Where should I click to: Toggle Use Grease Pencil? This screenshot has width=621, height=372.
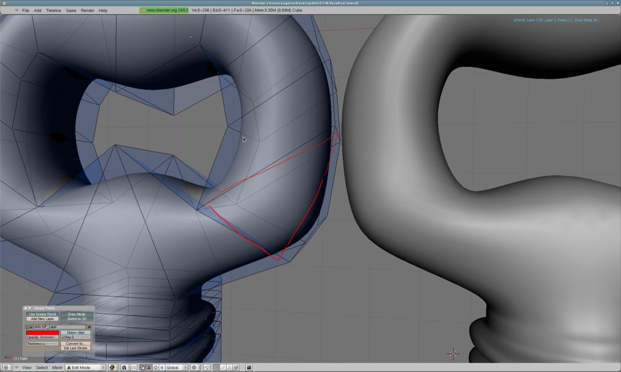[x=43, y=314]
